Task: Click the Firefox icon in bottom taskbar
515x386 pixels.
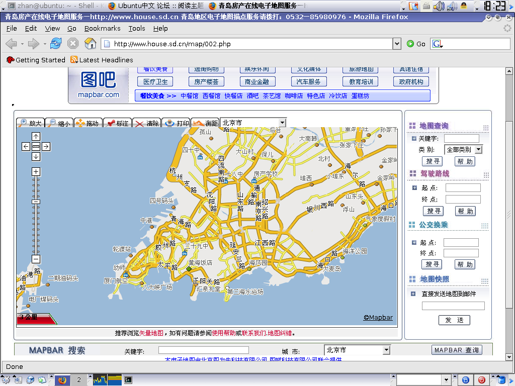Action: (62, 380)
